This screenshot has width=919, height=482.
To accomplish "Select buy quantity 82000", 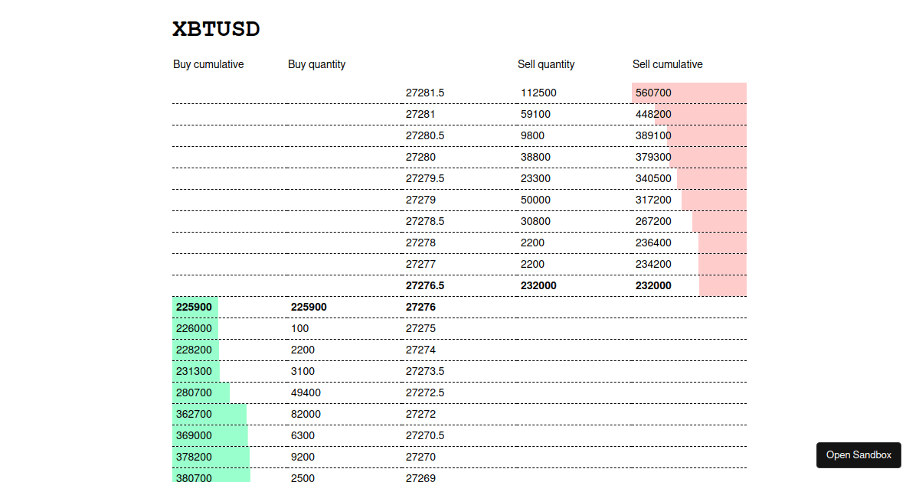I will click(306, 414).
